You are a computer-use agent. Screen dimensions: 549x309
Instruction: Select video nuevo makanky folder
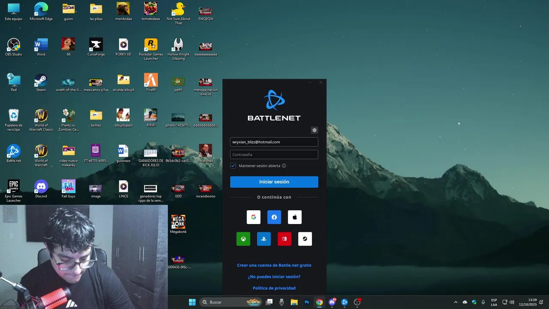69,156
